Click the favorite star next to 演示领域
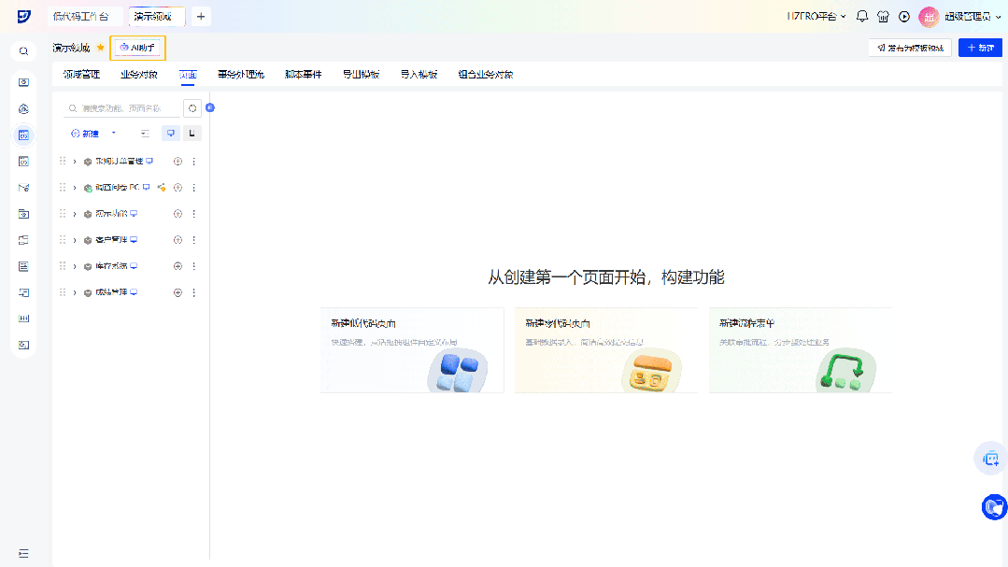The image size is (1008, 567). (101, 48)
